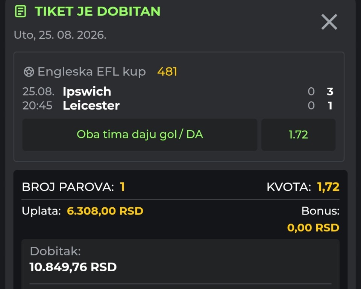This screenshot has width=361, height=289.
Task: Tap the Ipswich team name
Action: coord(87,92)
